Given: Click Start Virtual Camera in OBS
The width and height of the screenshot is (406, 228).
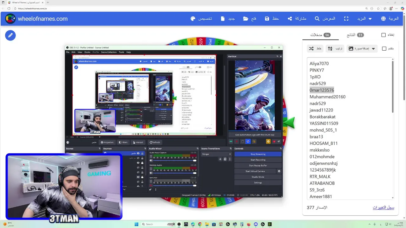Looking at the screenshot, I should click(255, 171).
